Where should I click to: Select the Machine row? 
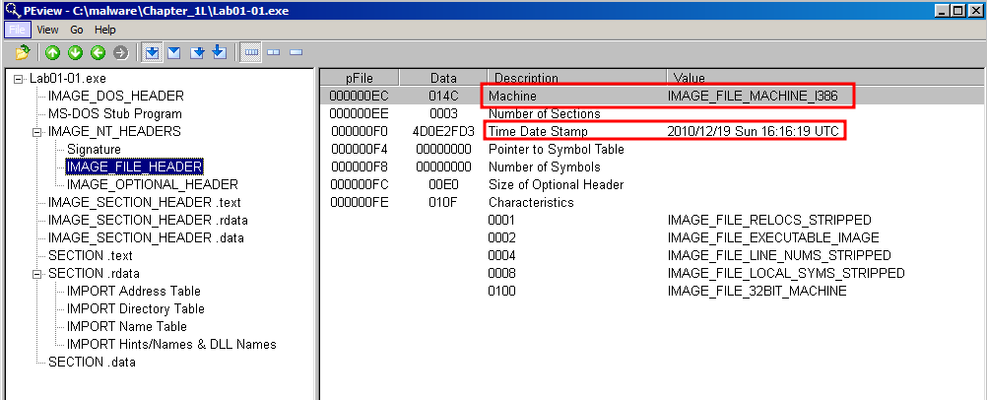pos(653,97)
